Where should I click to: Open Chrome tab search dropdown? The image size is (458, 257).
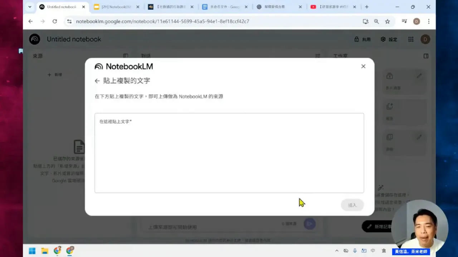point(30,7)
